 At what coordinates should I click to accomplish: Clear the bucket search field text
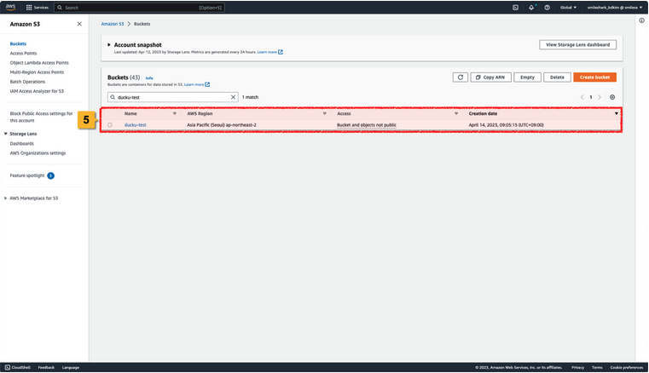(x=234, y=97)
